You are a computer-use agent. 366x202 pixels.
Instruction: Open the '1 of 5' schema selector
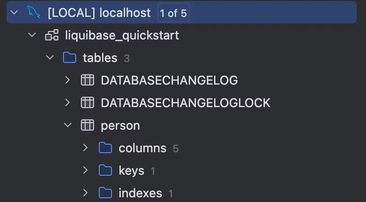pyautogui.click(x=173, y=13)
